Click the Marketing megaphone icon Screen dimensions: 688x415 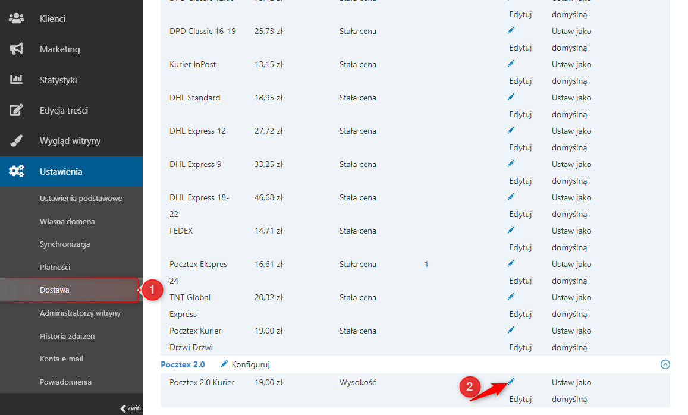(x=16, y=49)
